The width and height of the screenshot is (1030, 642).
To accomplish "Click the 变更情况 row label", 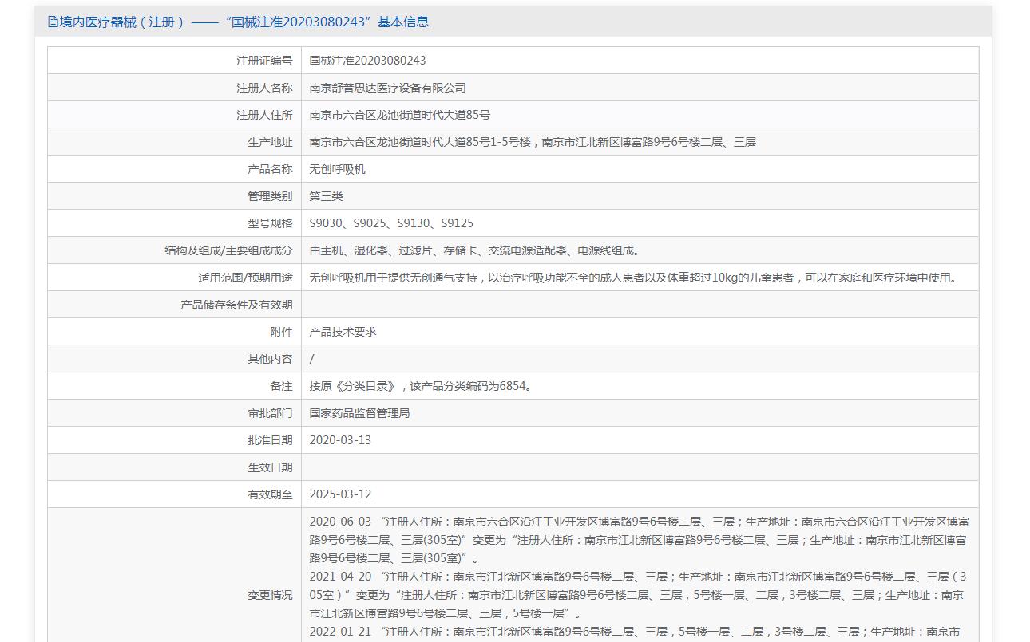I will (270, 595).
